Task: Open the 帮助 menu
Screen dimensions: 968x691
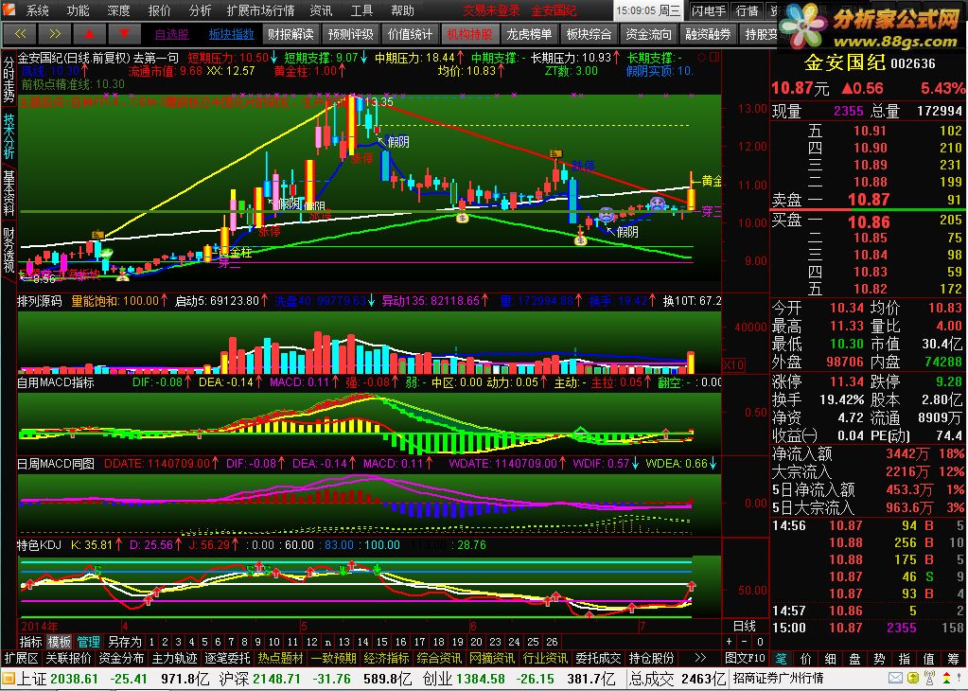Action: [x=402, y=10]
